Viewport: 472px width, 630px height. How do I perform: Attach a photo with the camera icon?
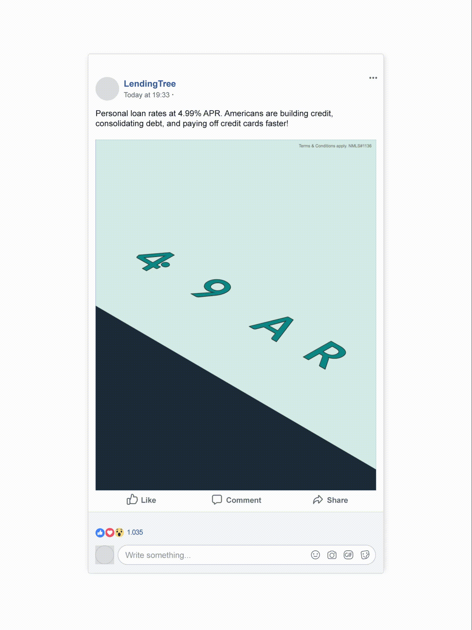click(x=332, y=555)
